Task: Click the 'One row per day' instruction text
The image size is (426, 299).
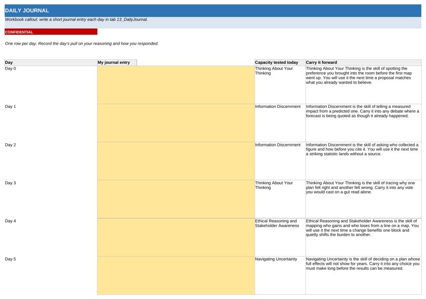Action: pyautogui.click(x=82, y=44)
